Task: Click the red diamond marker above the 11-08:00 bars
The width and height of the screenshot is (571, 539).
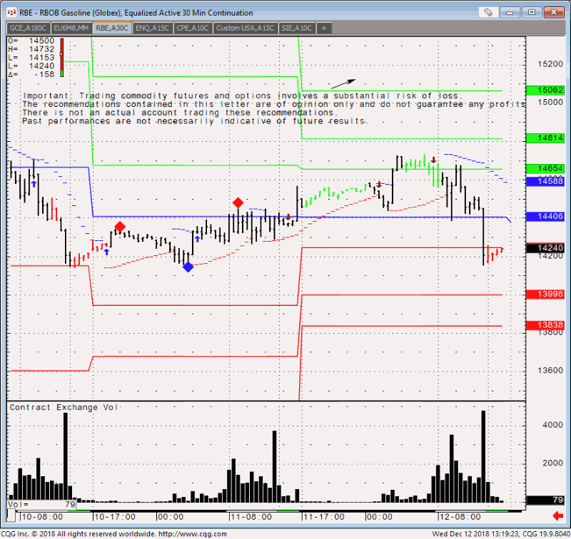Action: click(x=238, y=202)
